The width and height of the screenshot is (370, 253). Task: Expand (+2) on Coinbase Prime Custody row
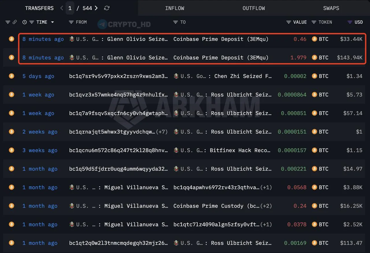(x=266, y=206)
